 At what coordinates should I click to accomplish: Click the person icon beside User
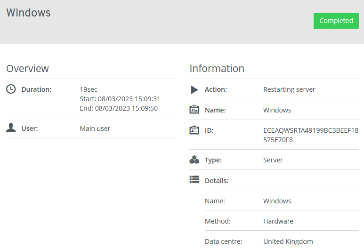pos(10,128)
